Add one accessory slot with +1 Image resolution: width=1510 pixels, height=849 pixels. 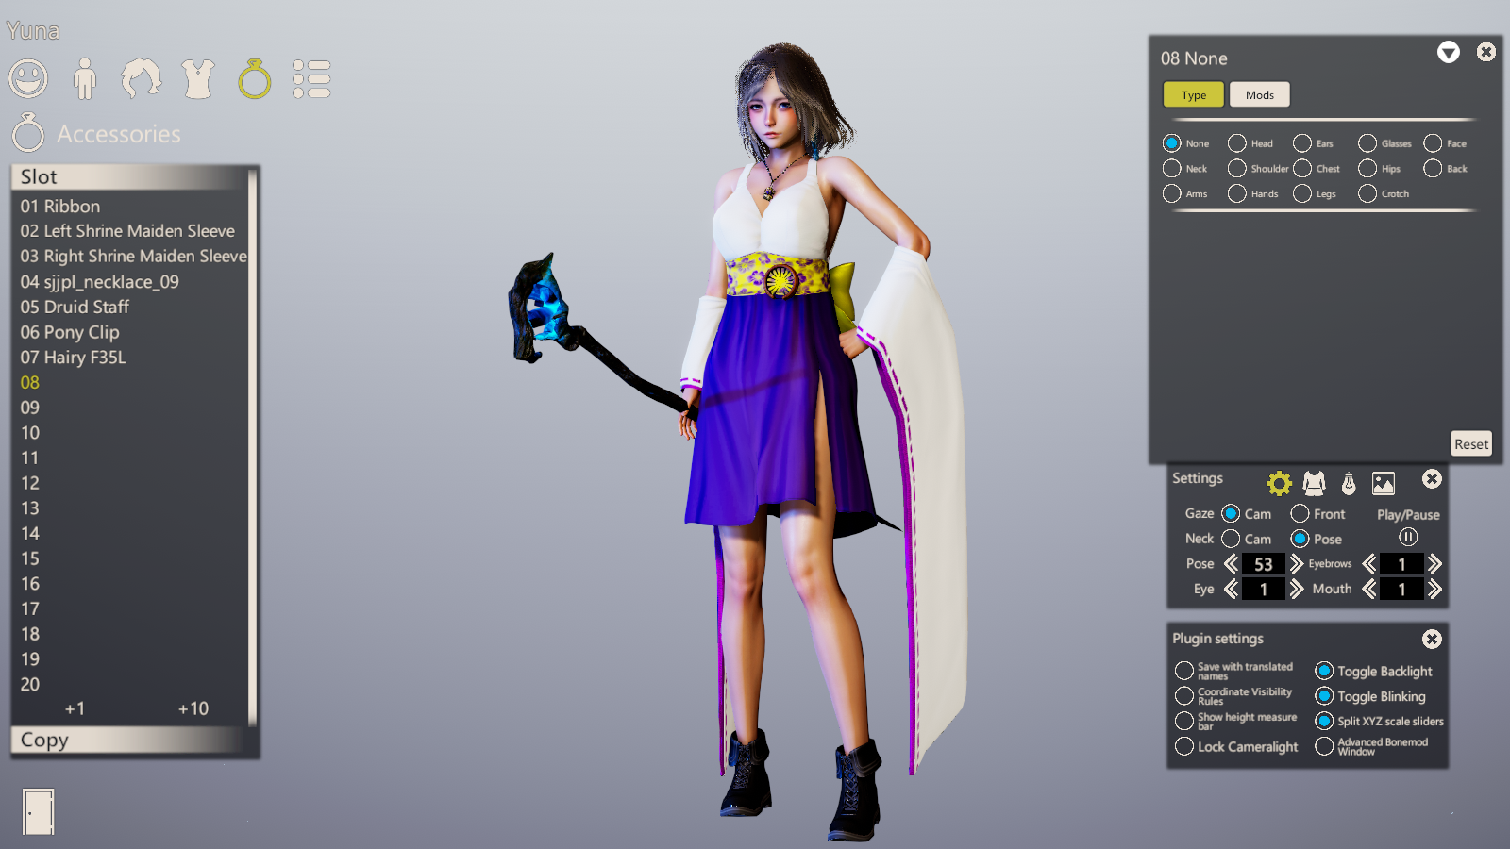pyautogui.click(x=75, y=708)
